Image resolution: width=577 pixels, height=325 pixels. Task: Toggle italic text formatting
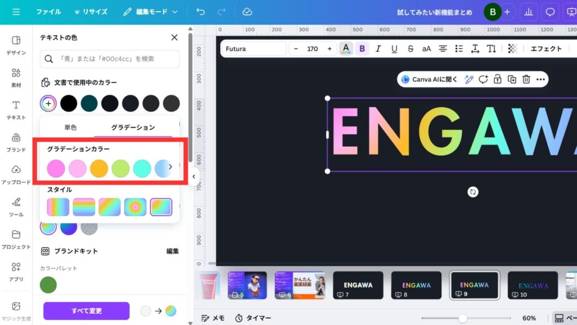tap(378, 49)
